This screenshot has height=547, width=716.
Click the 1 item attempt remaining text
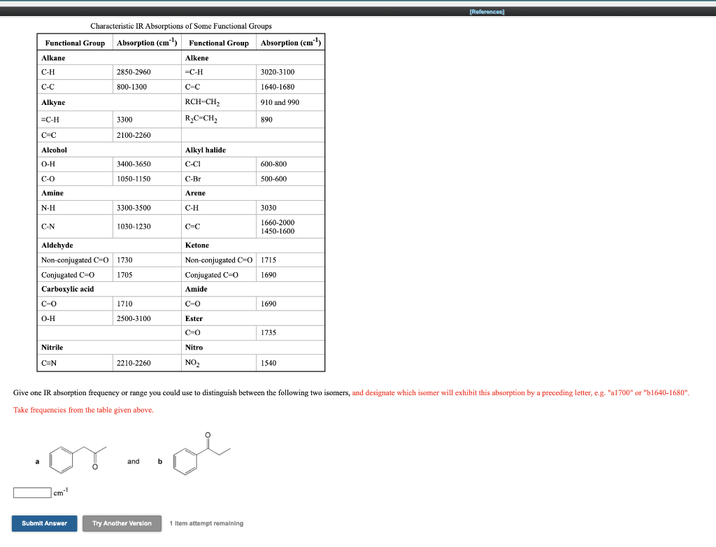[x=206, y=523]
